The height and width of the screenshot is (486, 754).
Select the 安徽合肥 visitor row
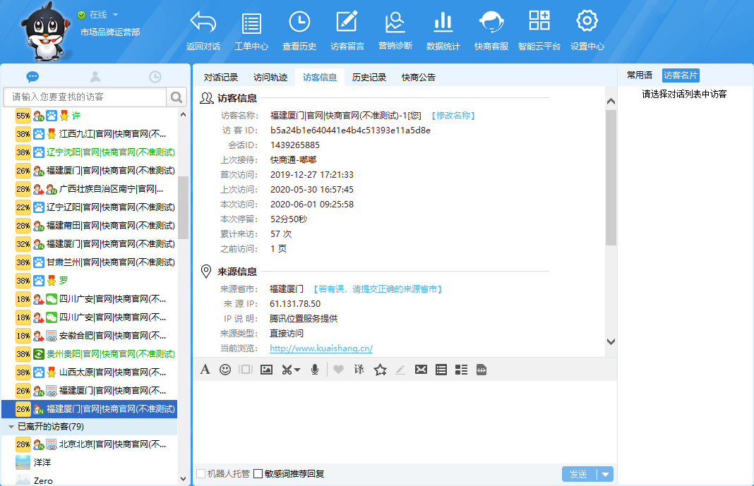(x=90, y=336)
